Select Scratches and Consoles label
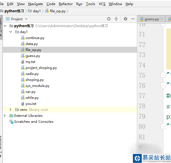Viewport: 171px width, 163px height. (34, 122)
